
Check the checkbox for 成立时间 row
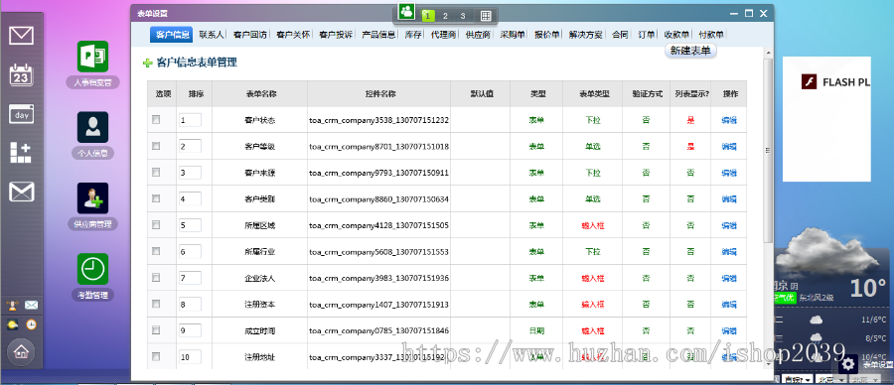(x=156, y=329)
